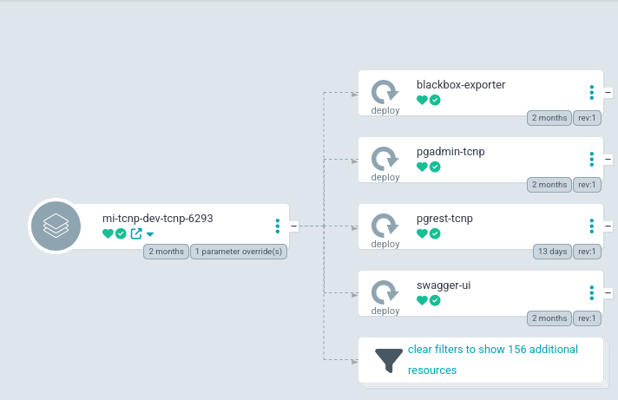618x400 pixels.
Task: Select the pgadmin-tcnp resource name
Action: [x=450, y=152]
